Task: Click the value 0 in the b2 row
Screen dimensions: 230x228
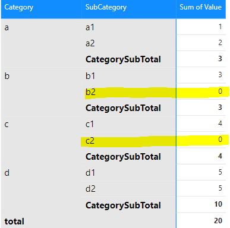Action: click(x=220, y=91)
